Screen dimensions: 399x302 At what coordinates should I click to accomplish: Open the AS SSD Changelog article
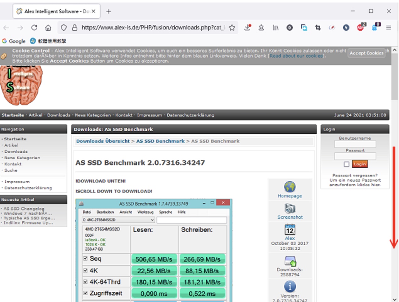[24, 208]
